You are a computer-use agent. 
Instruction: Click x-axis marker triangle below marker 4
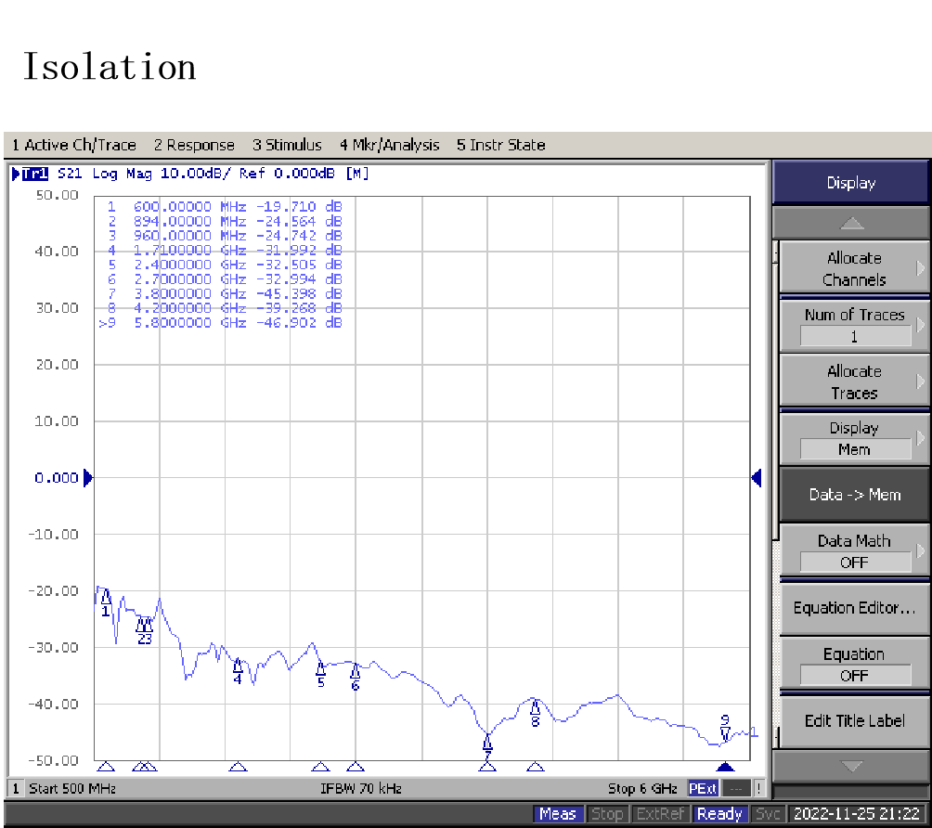(x=238, y=766)
